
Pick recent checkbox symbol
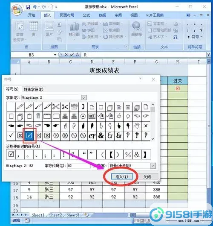click(x=11, y=154)
